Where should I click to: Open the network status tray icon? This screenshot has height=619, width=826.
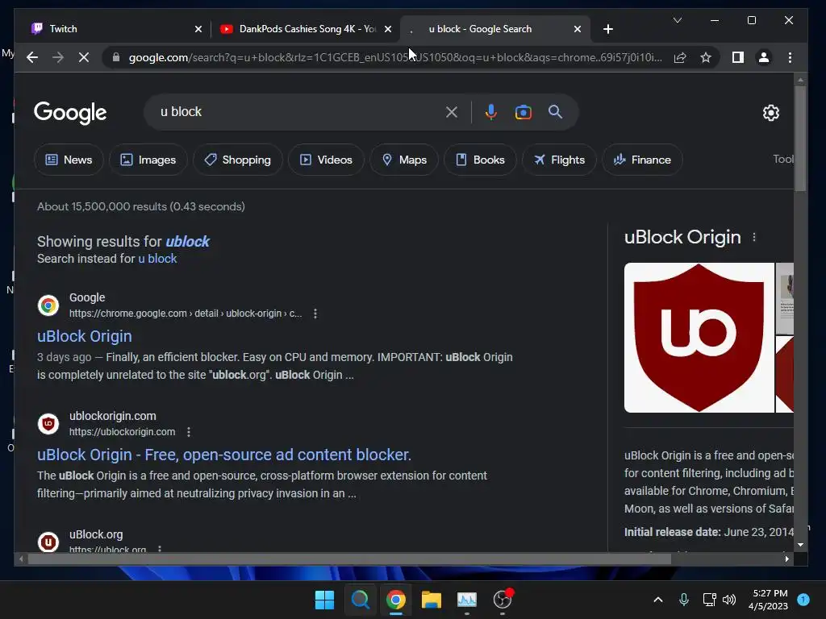(709, 600)
